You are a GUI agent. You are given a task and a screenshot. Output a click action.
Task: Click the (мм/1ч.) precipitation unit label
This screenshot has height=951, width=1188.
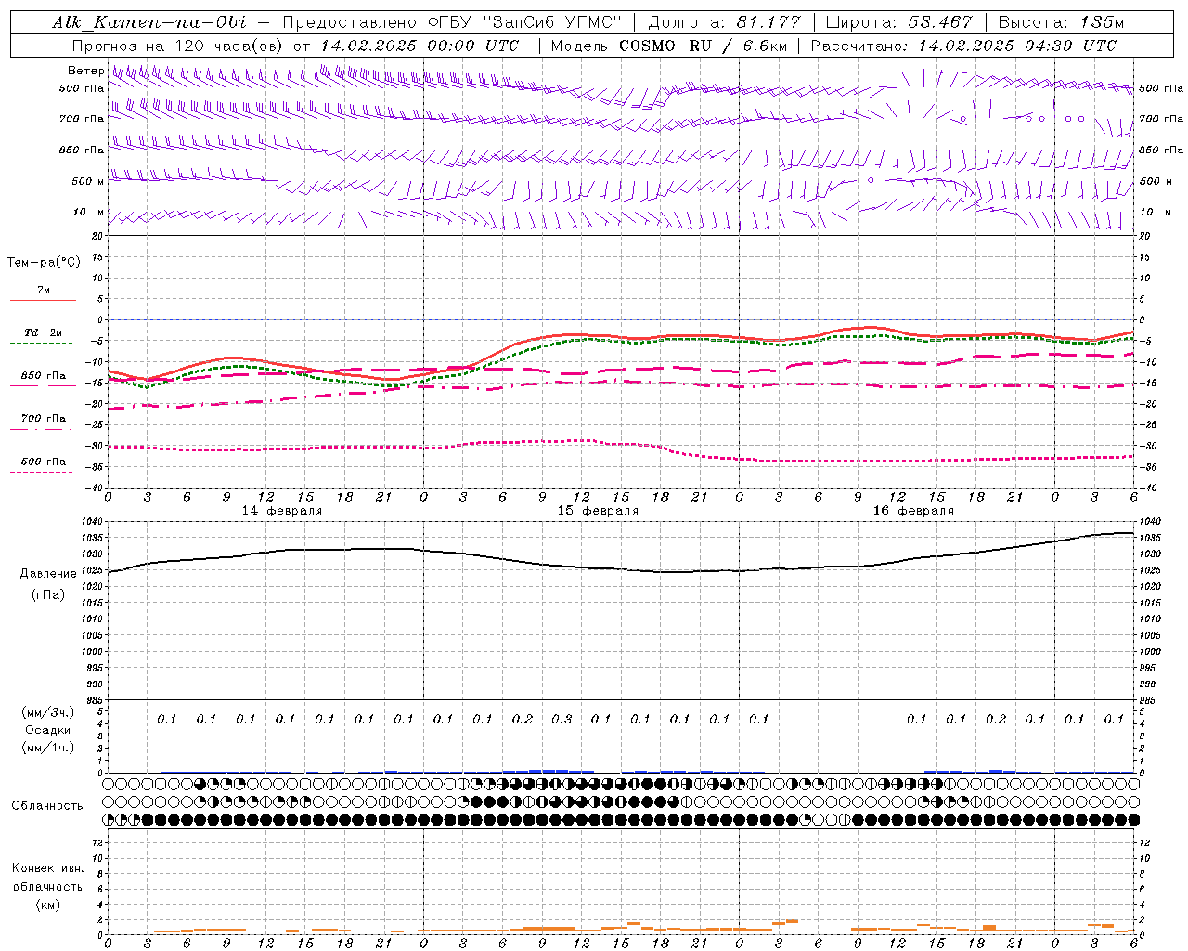[x=48, y=748]
